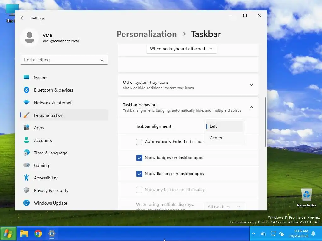Click the back arrow in Settings
The image size is (322, 241).
23,18
